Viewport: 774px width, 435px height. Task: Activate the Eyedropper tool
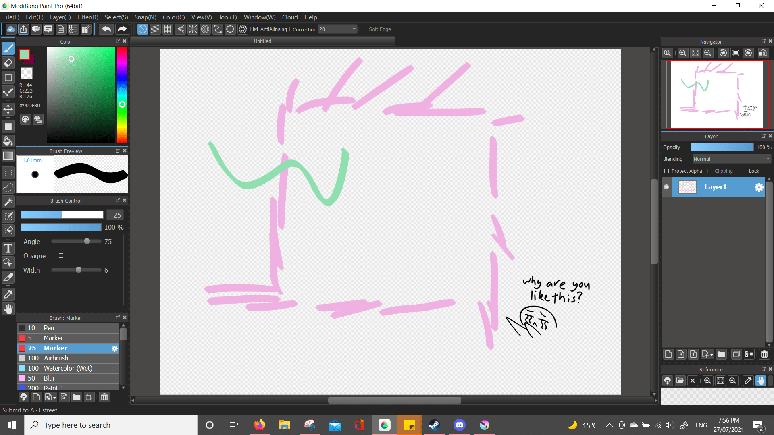8,294
